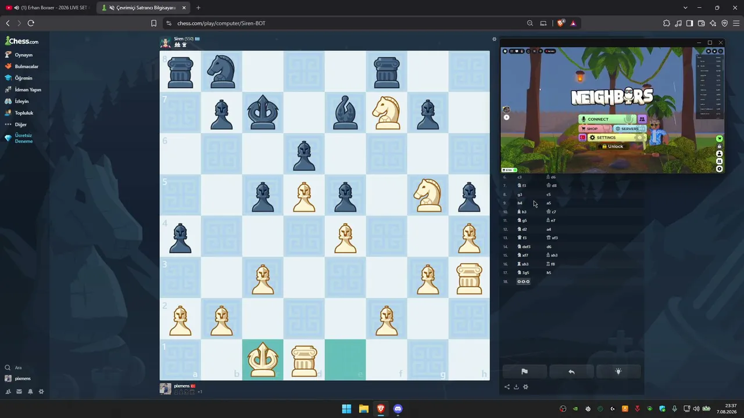Image resolution: width=744 pixels, height=418 pixels.
Task: Click the black king on c7
Action: [263, 113]
